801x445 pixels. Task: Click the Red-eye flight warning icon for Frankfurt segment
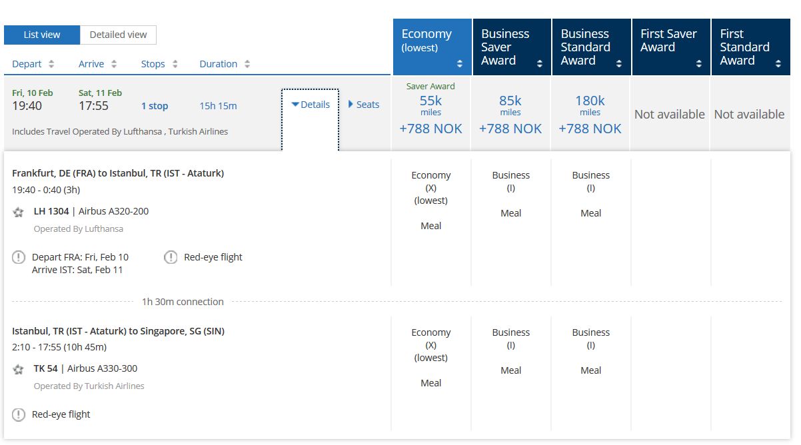171,257
